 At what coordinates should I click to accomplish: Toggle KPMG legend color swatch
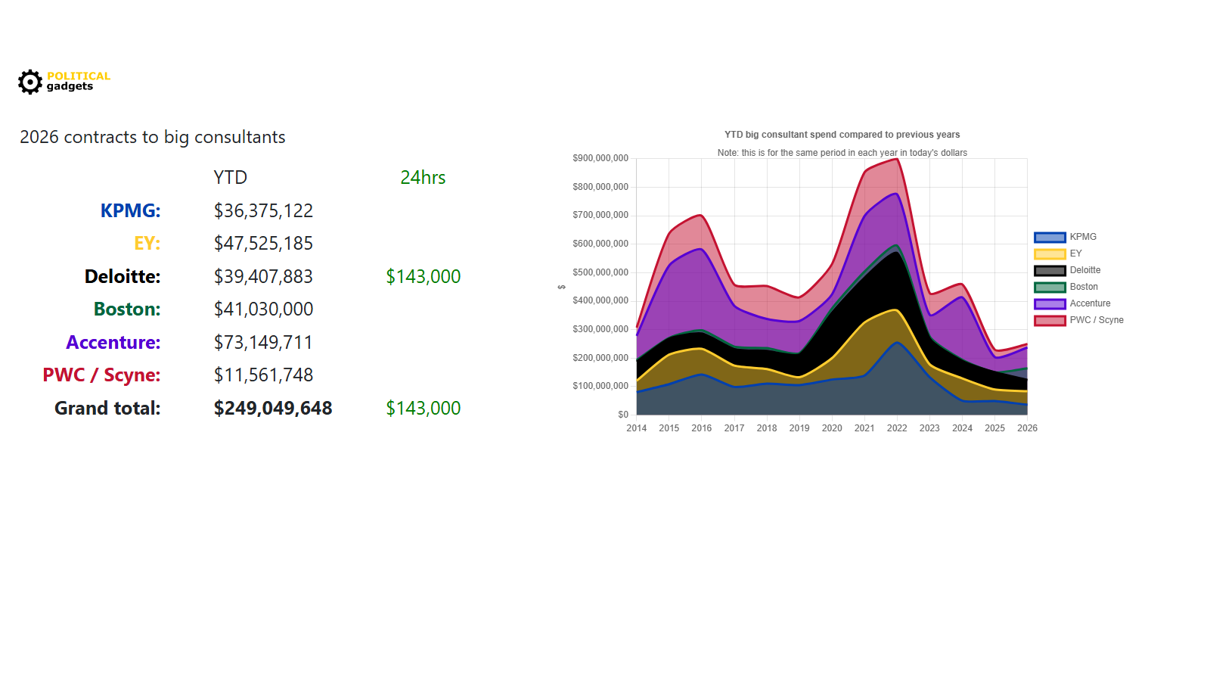pyautogui.click(x=1050, y=238)
